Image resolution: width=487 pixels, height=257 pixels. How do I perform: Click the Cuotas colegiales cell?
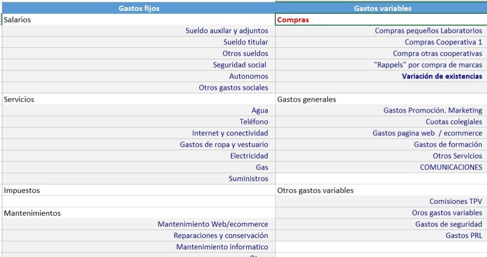coord(381,122)
